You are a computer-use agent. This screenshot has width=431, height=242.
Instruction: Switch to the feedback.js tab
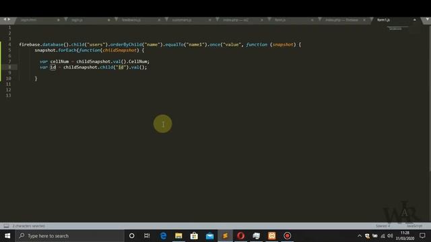[x=131, y=20]
